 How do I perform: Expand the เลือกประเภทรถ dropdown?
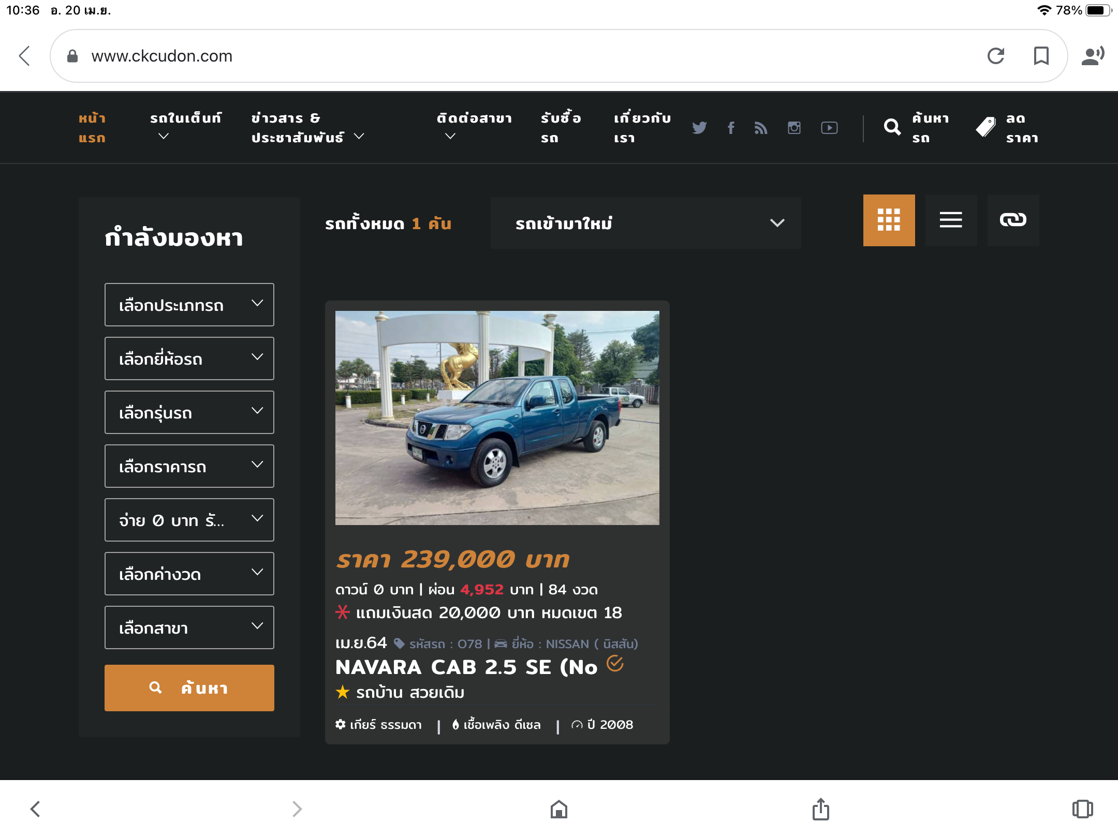click(x=189, y=305)
